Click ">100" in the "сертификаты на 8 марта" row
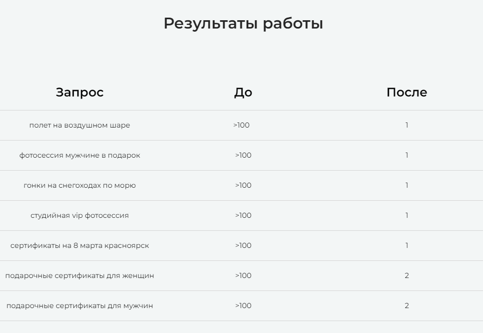The height and width of the screenshot is (333, 483). (x=243, y=245)
